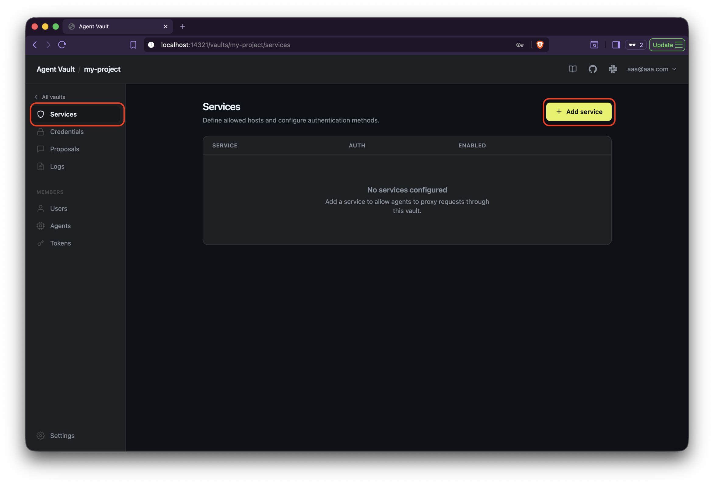
Task: Click the browser forward arrow
Action: click(48, 45)
